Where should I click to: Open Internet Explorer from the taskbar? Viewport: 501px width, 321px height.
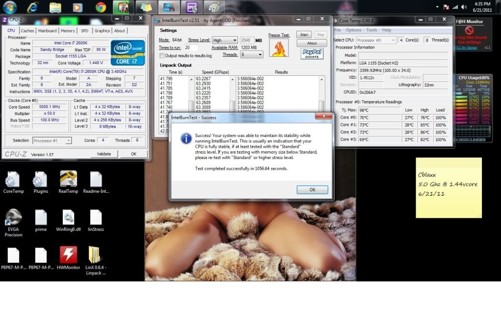click(x=33, y=7)
